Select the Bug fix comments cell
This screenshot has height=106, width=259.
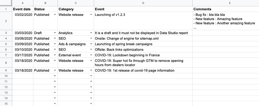pos(226,21)
